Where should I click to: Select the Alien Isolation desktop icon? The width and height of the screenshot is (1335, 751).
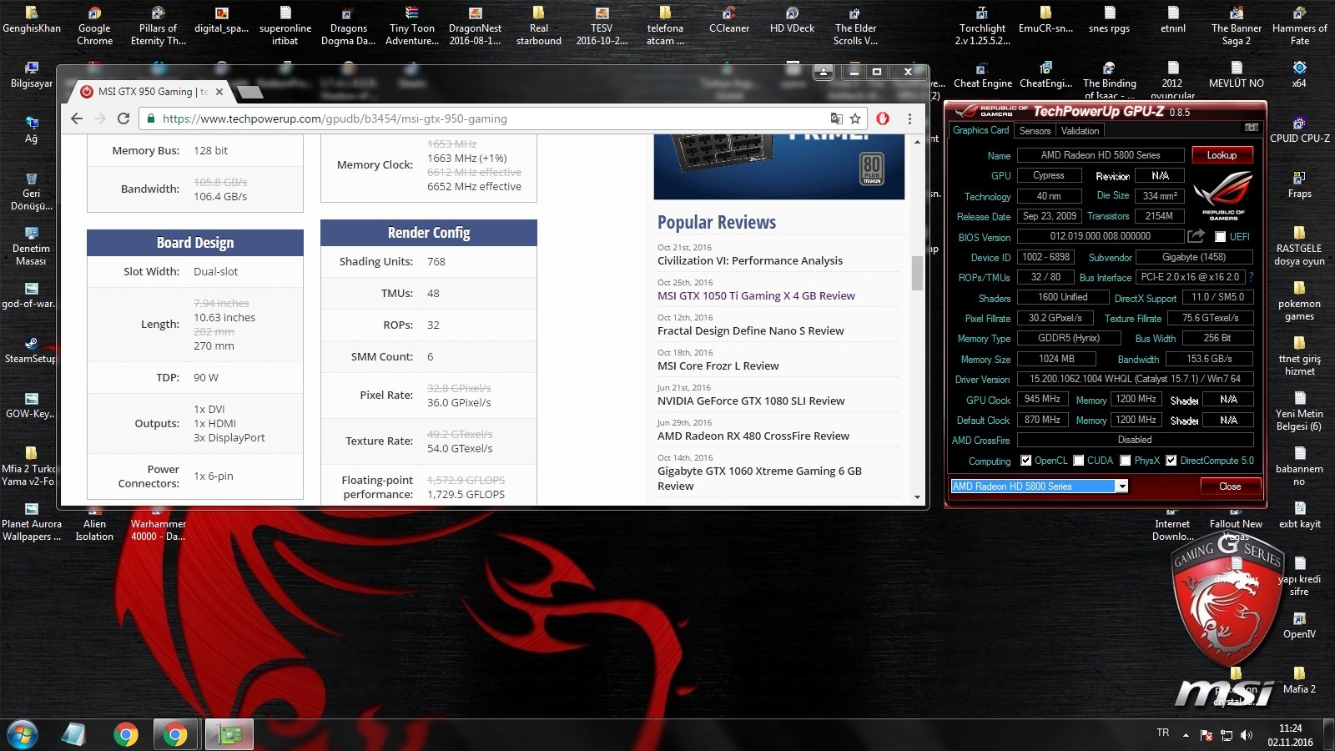click(x=94, y=522)
